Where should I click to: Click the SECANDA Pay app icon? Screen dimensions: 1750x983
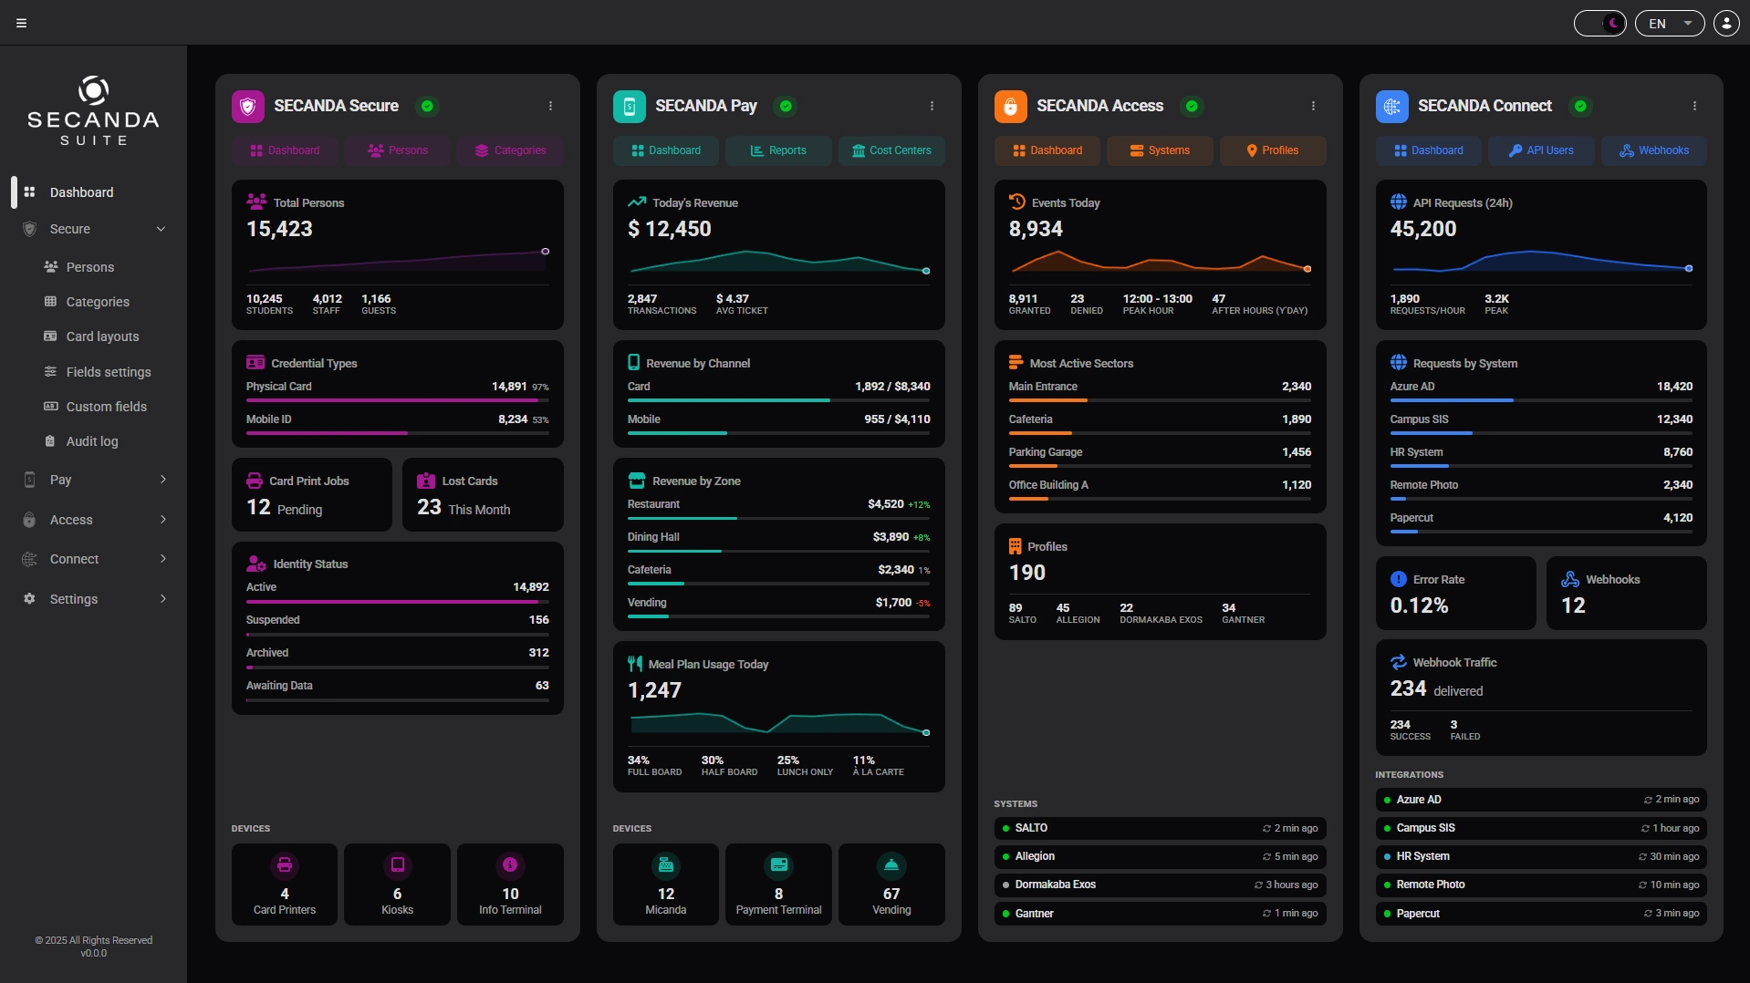click(x=629, y=107)
